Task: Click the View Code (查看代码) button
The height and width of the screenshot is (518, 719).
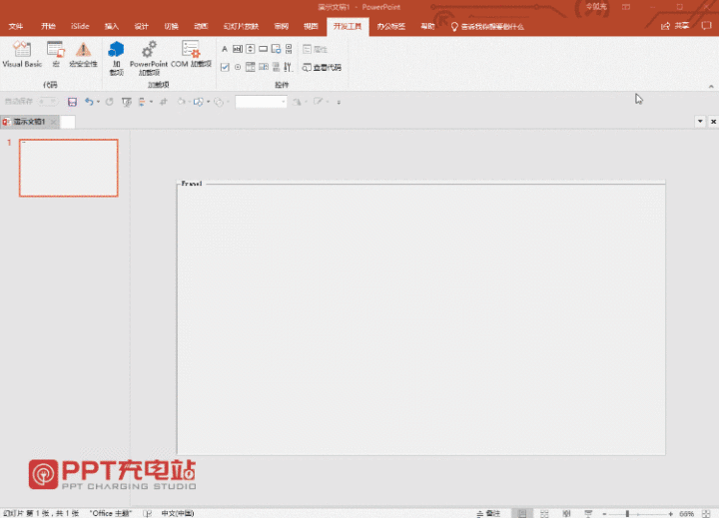Action: [322, 68]
